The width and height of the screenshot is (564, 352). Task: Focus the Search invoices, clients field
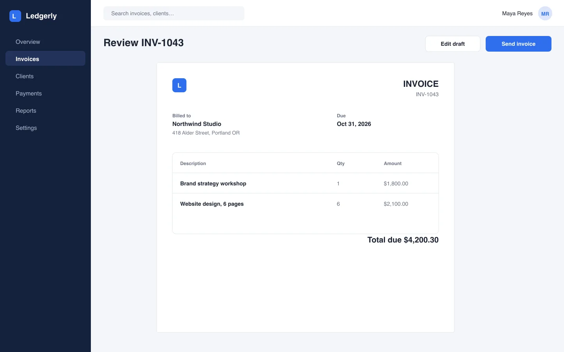174,13
